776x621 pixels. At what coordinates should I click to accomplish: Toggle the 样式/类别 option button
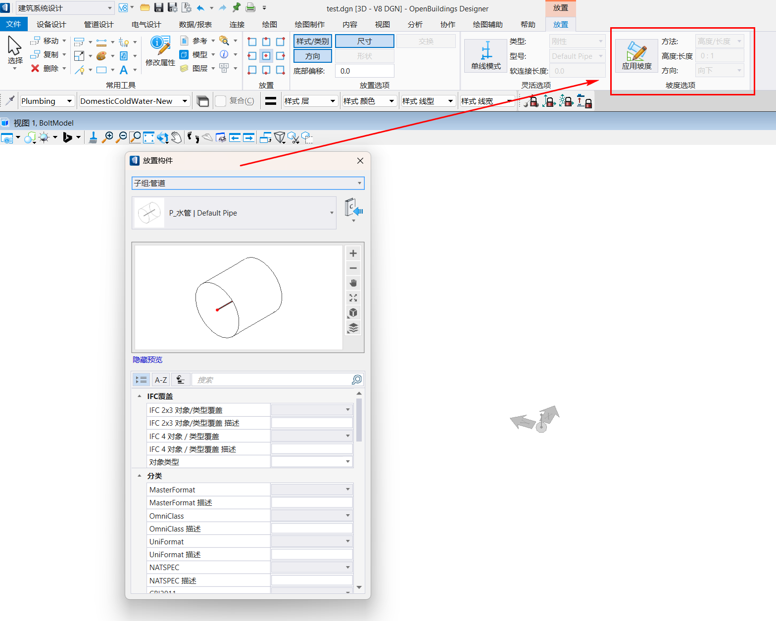pos(313,42)
